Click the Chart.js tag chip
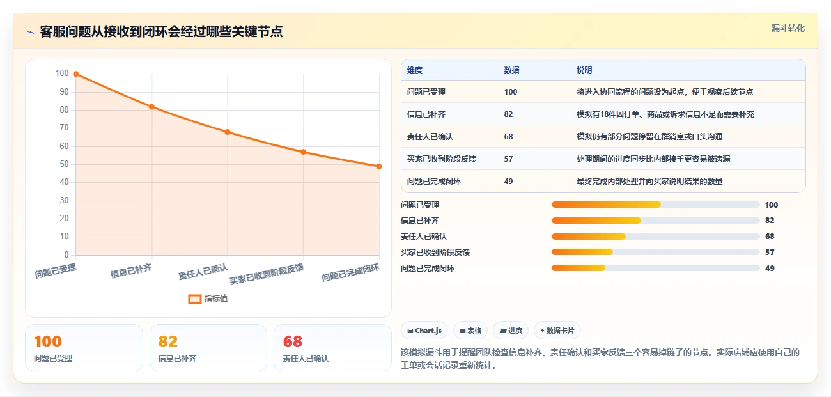The width and height of the screenshot is (831, 397). (424, 331)
